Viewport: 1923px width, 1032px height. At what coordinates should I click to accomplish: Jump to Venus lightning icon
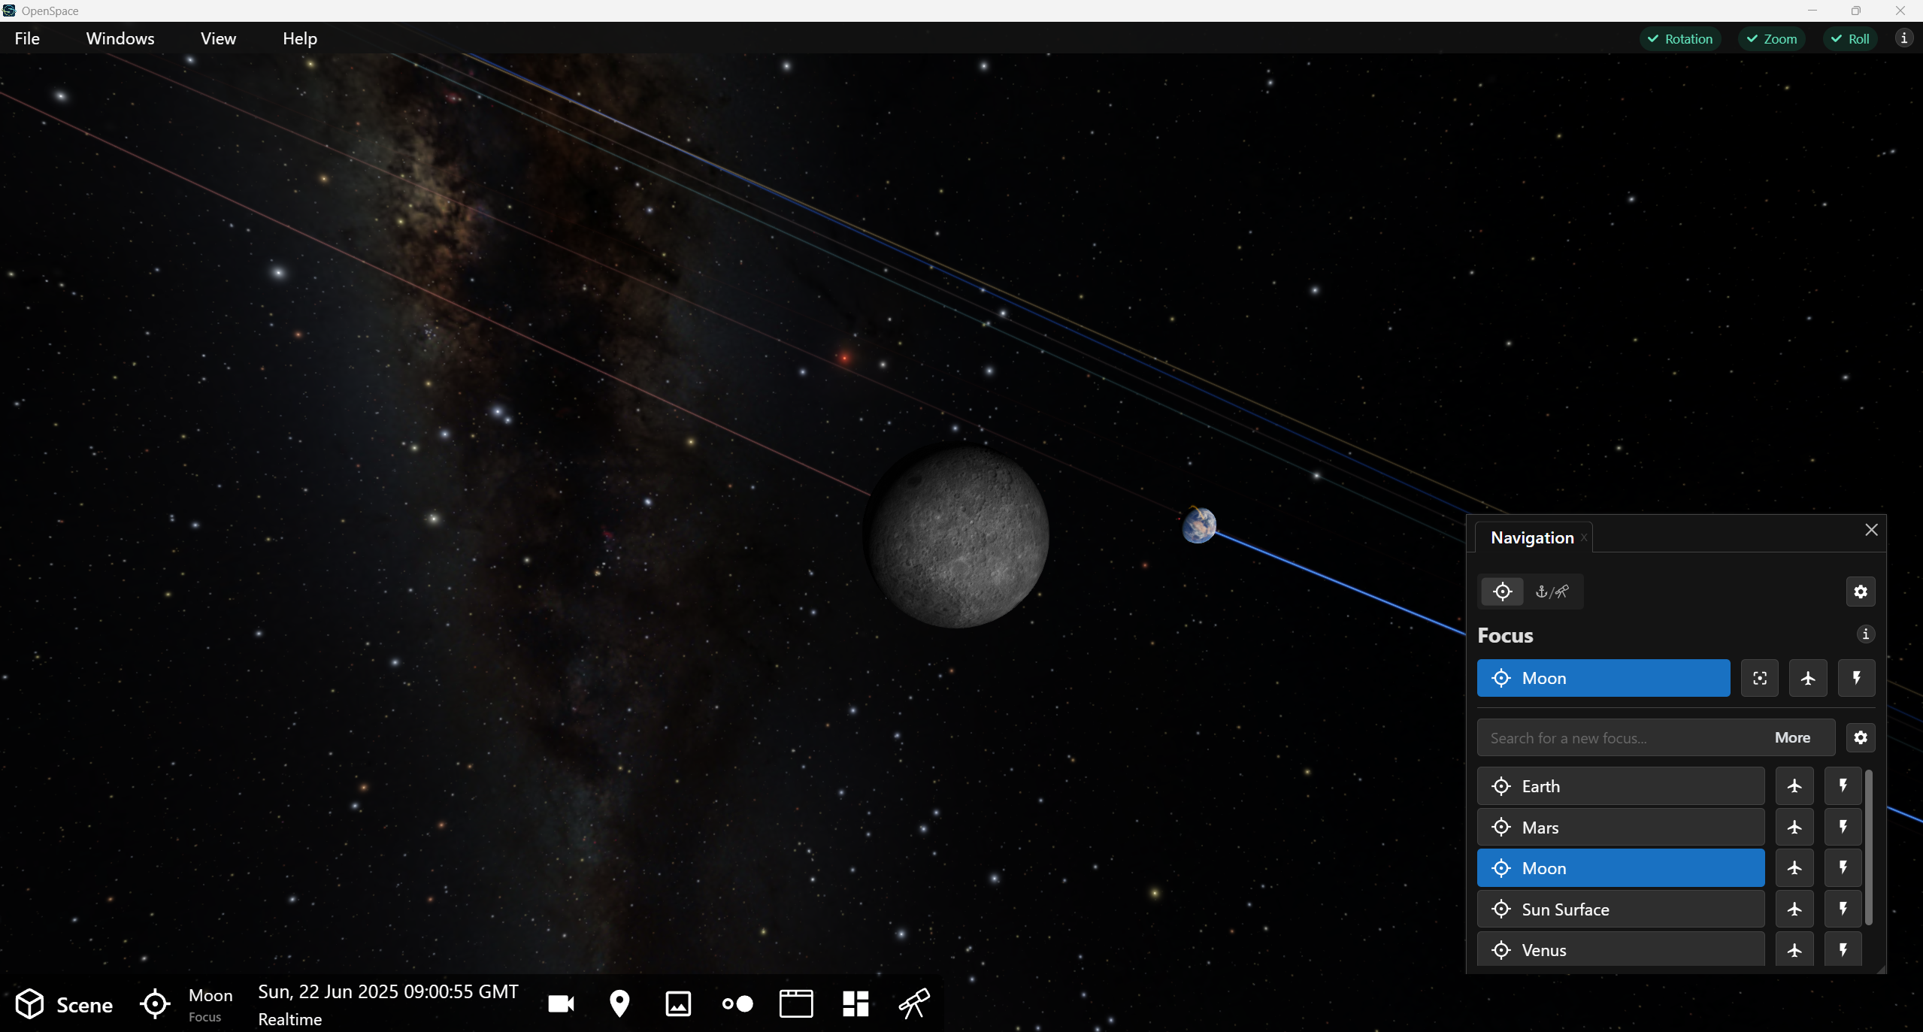(1843, 950)
